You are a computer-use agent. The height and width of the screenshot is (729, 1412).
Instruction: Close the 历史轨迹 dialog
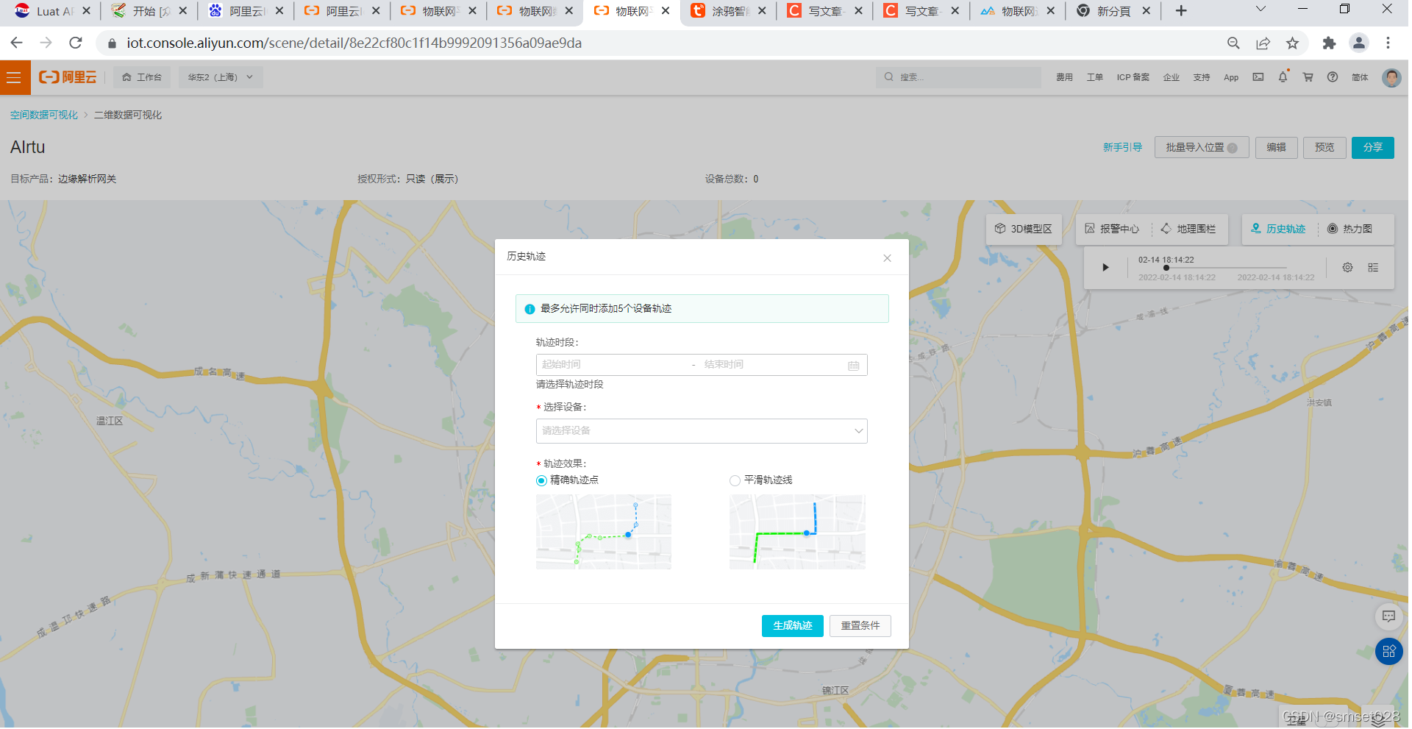pyautogui.click(x=888, y=258)
